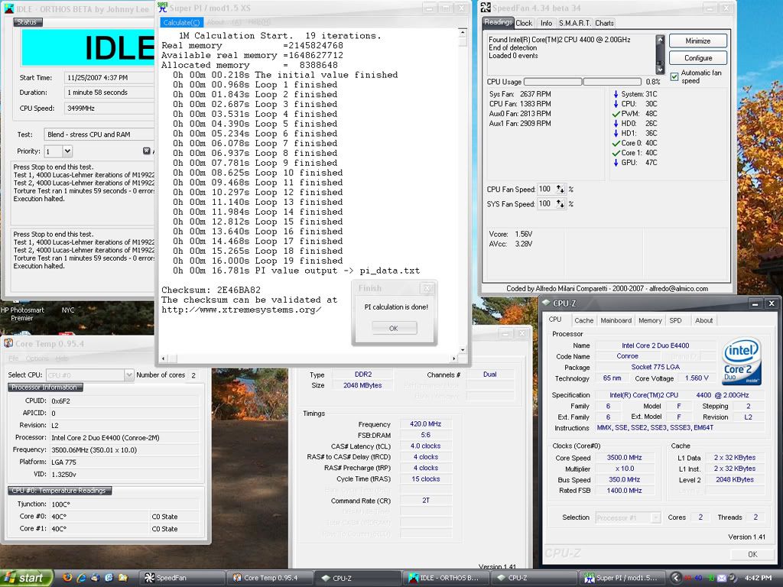Open the folder icon in quick launch
Viewport: 783px width, 587px height.
[x=123, y=578]
